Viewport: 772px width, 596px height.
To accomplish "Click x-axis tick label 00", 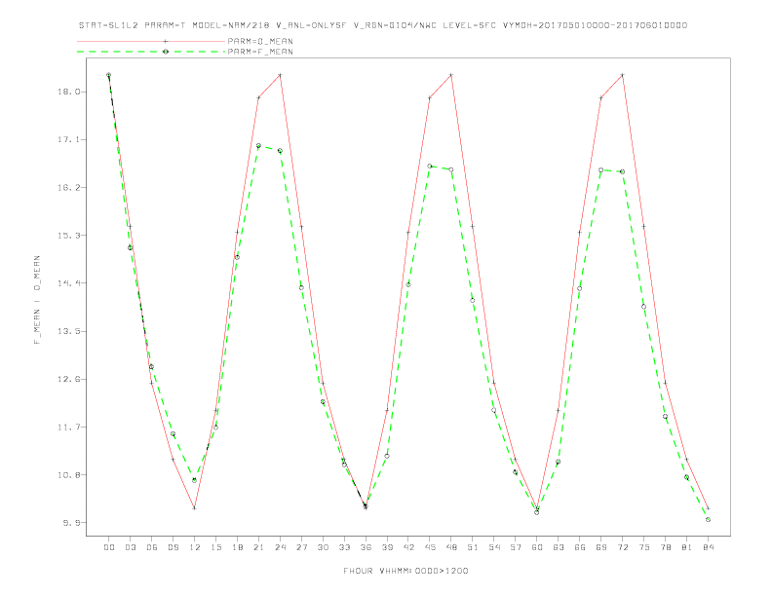I will (x=109, y=547).
